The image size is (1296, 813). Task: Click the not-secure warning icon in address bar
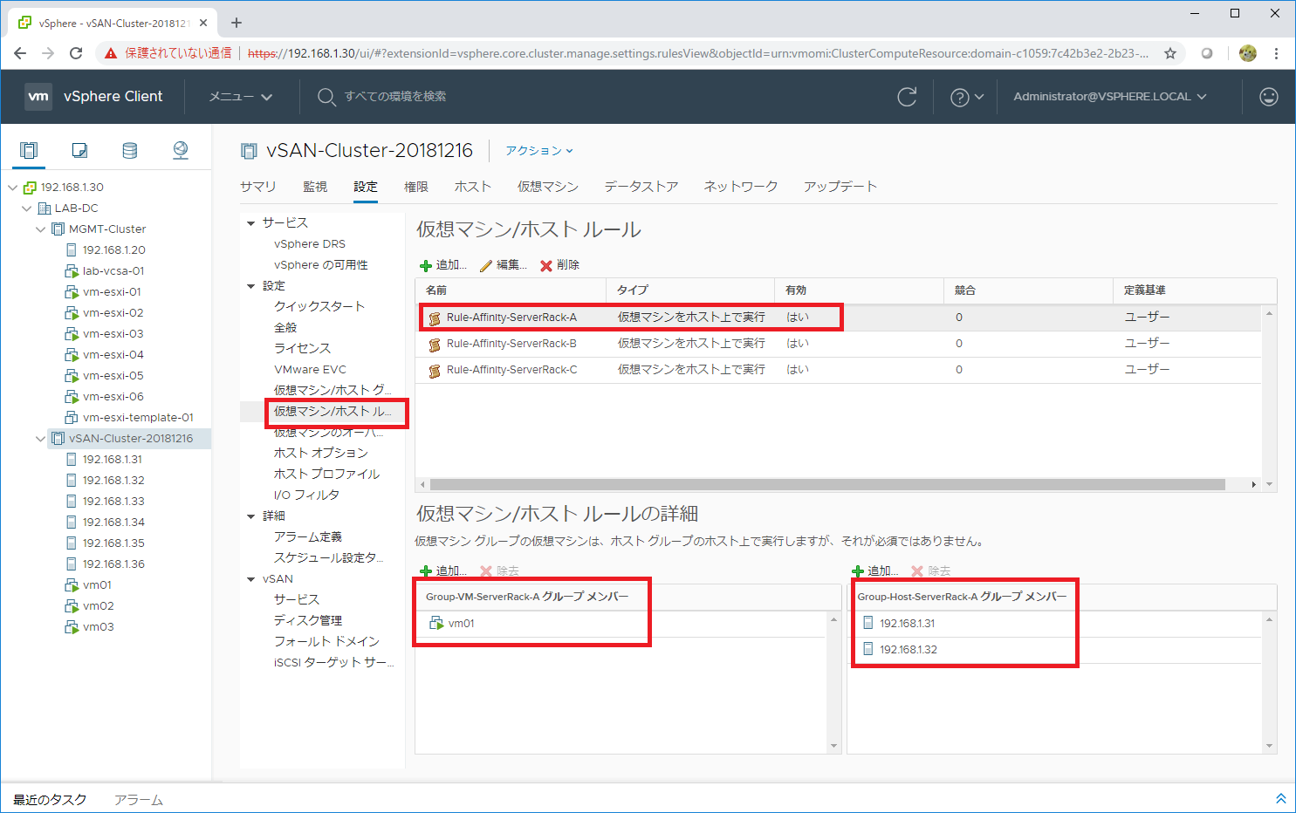pos(111,53)
